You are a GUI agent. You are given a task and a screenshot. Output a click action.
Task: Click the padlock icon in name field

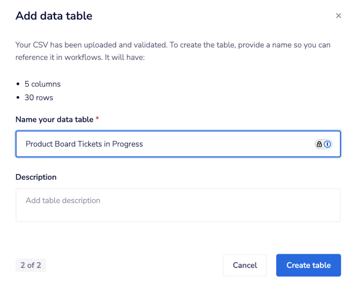coord(319,144)
